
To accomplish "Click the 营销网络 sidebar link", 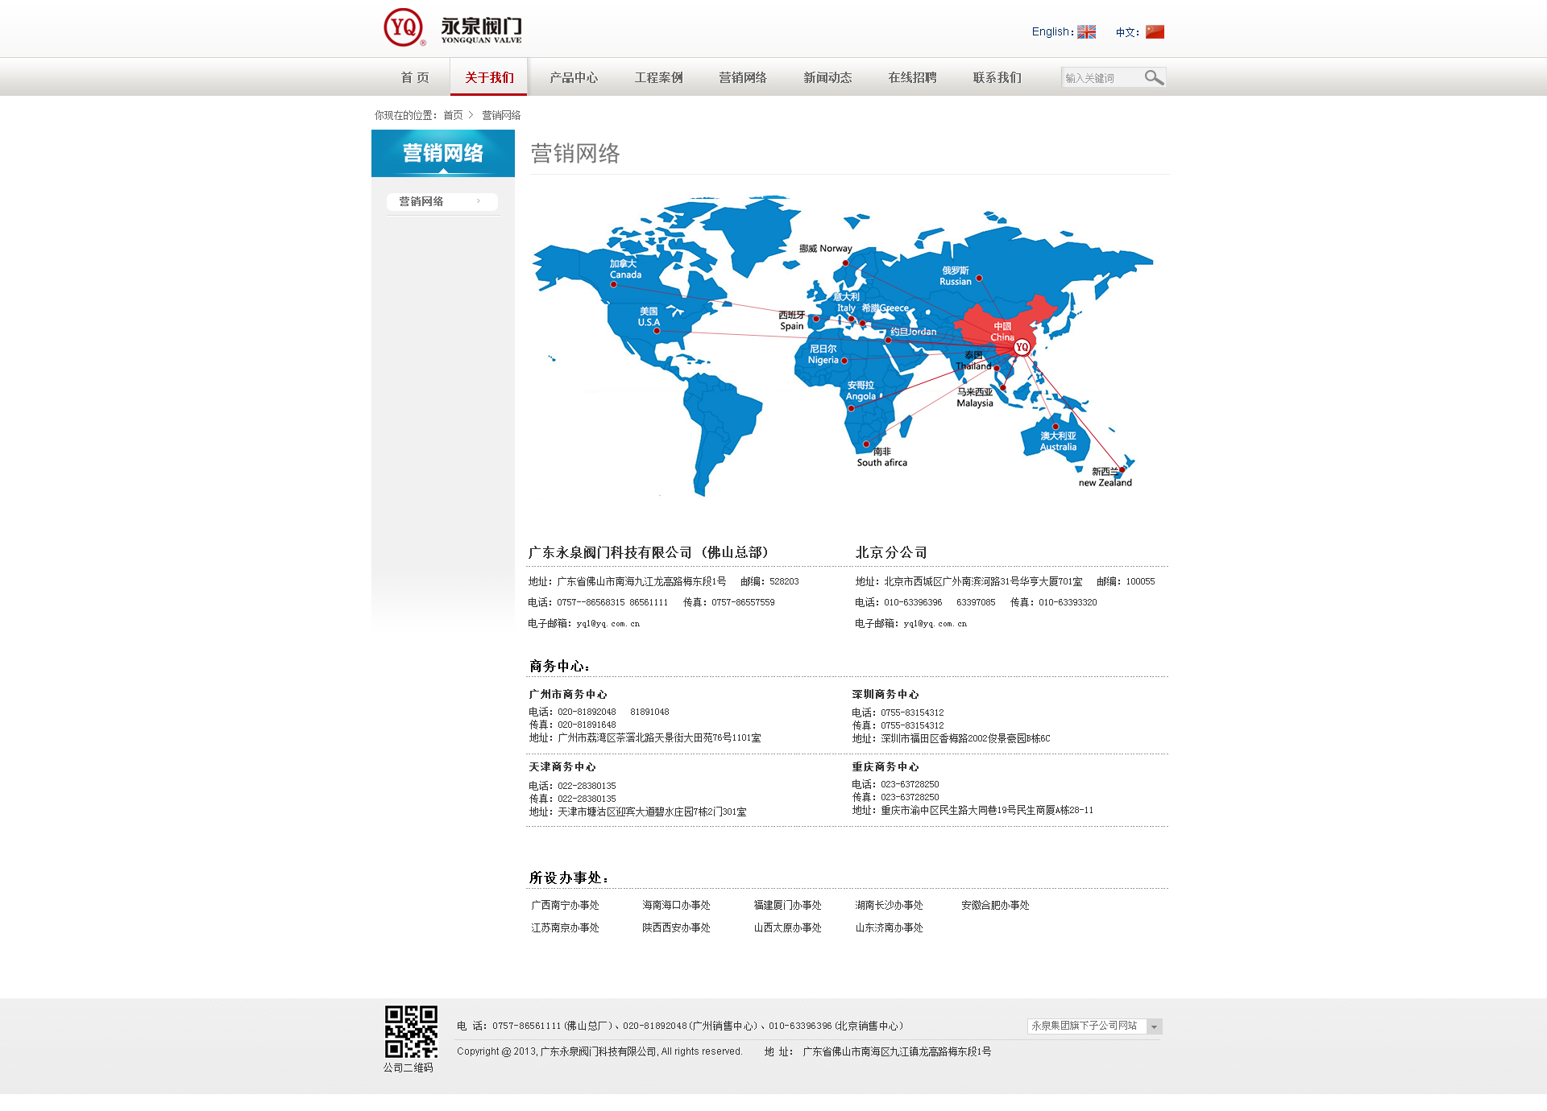I will [x=421, y=201].
